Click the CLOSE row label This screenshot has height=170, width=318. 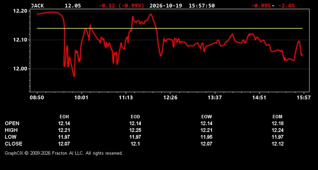click(x=14, y=144)
